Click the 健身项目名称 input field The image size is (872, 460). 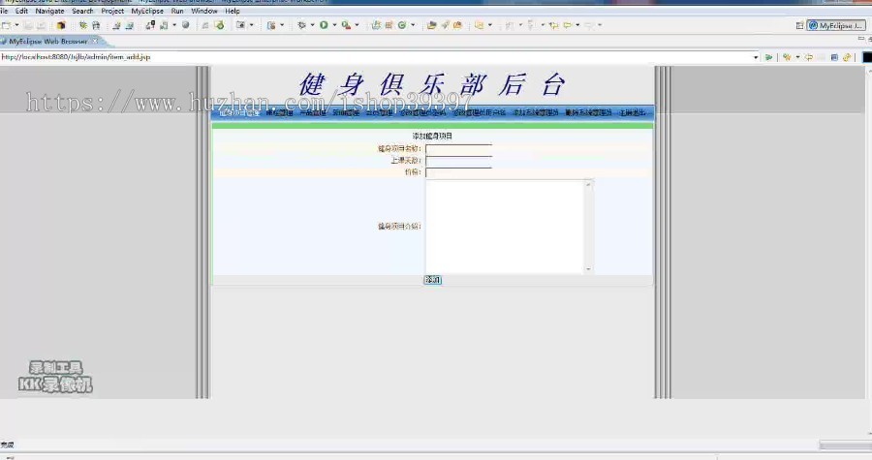[x=459, y=149]
